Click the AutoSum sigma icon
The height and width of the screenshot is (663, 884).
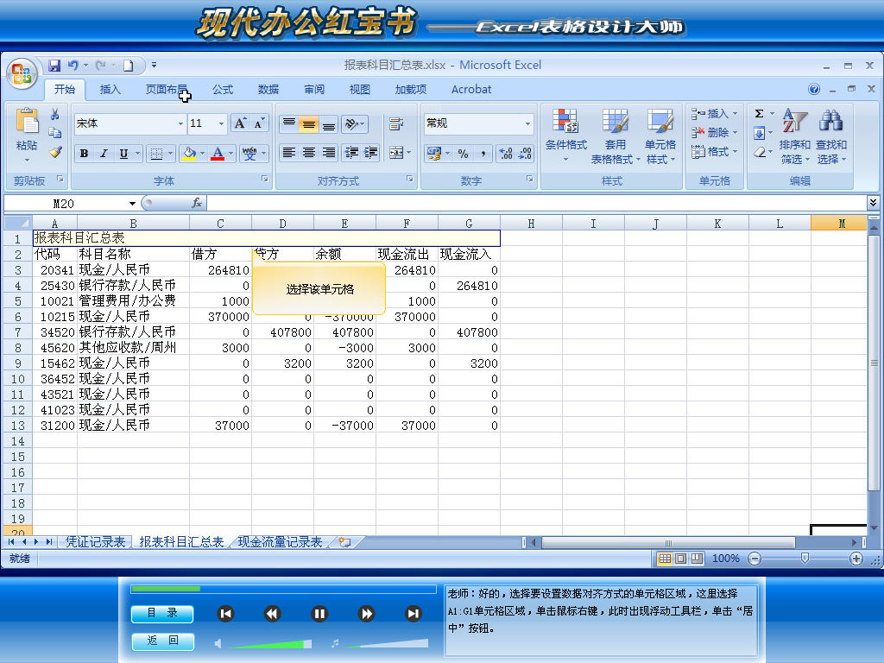[760, 113]
